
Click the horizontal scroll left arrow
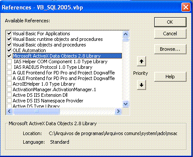9,111
